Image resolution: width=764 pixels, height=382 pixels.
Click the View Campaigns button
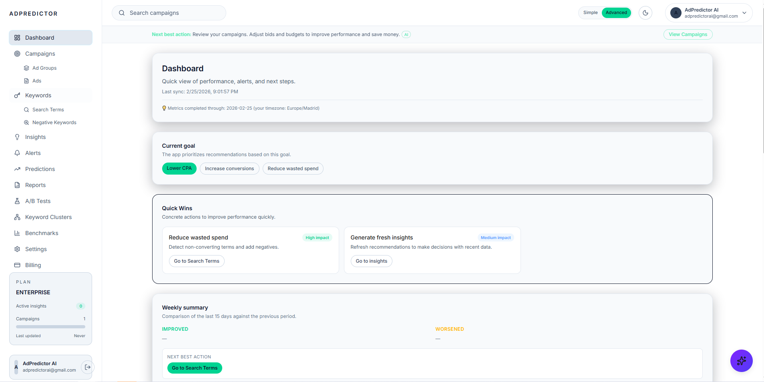pos(688,34)
